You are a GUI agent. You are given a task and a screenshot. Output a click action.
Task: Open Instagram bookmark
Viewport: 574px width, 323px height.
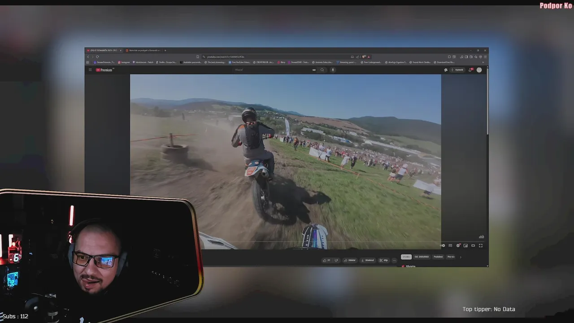(x=123, y=62)
